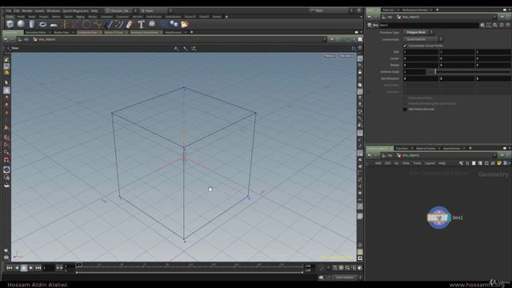The height and width of the screenshot is (288, 512).
Task: Expand network editor path dropdown arrow
Action: point(494,155)
